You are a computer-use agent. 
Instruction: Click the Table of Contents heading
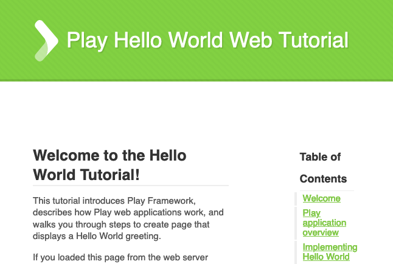pos(323,168)
